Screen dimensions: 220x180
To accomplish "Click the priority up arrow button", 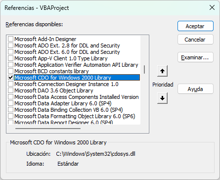I will click(x=162, y=71).
